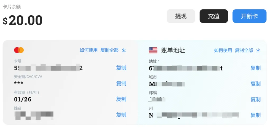Image resolution: width=271 pixels, height=129 pixels.
Task: Copy the 邮编 postal code
Action: 256,99
